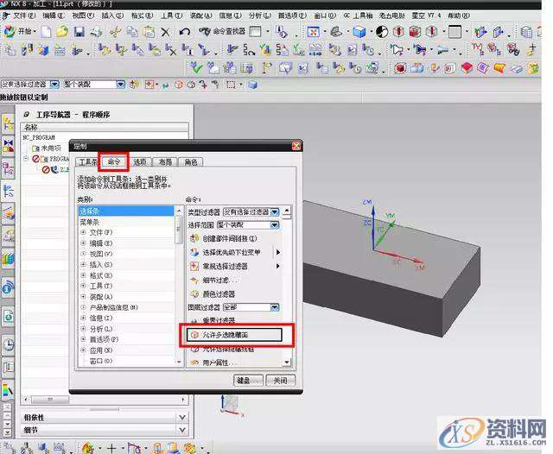The height and width of the screenshot is (454, 553).
Task: Click the Save icon in the toolbar
Action: click(x=79, y=32)
